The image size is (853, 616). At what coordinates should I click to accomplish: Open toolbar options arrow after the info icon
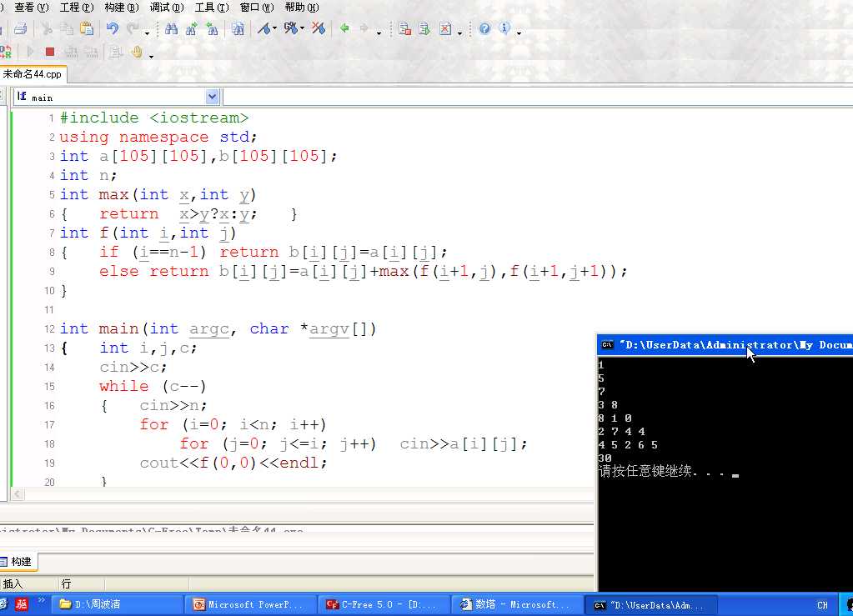(519, 33)
